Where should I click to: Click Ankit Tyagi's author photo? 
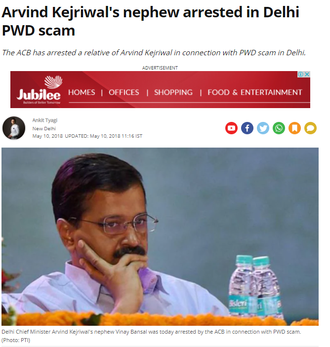14,128
